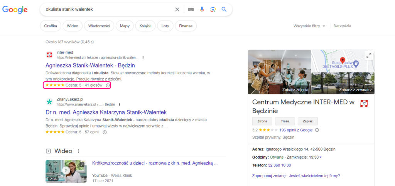The image size is (395, 186).
Task: Click address Ignacego Krasickiego 14 text
Action: click(300, 149)
